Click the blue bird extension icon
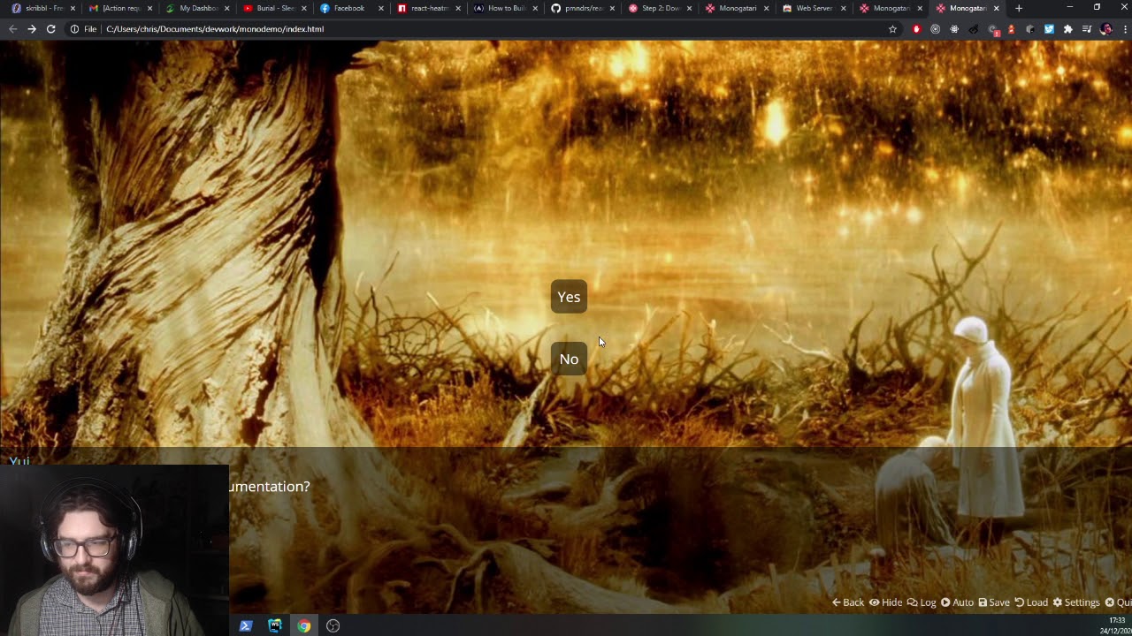1132x636 pixels. (1049, 29)
